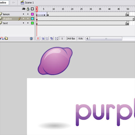Click cyan outline swatch of shadow layer

[x=32, y=18]
